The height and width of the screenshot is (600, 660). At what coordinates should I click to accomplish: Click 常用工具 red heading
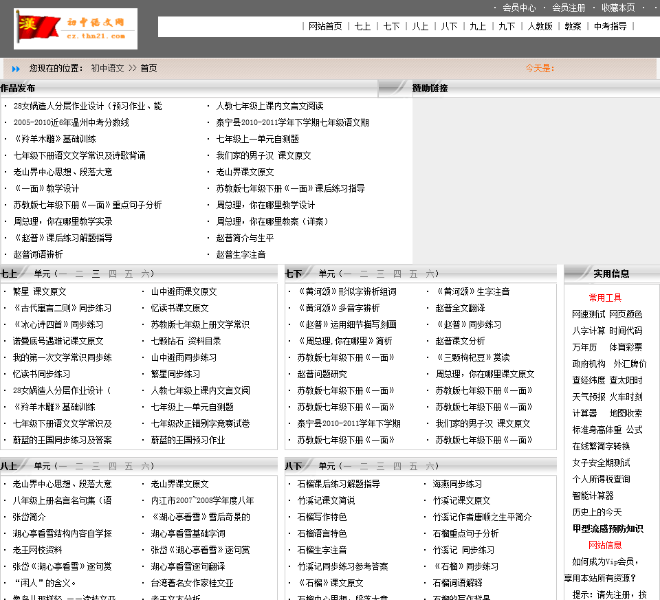pos(605,298)
